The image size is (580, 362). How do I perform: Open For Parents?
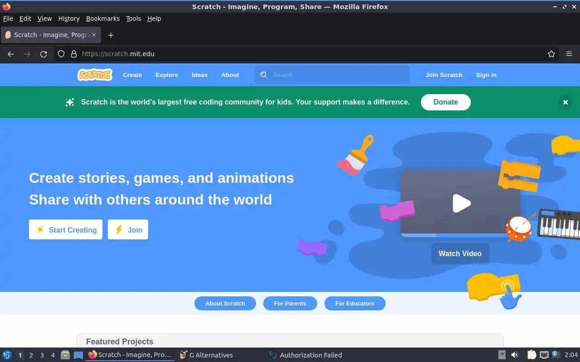coord(290,304)
